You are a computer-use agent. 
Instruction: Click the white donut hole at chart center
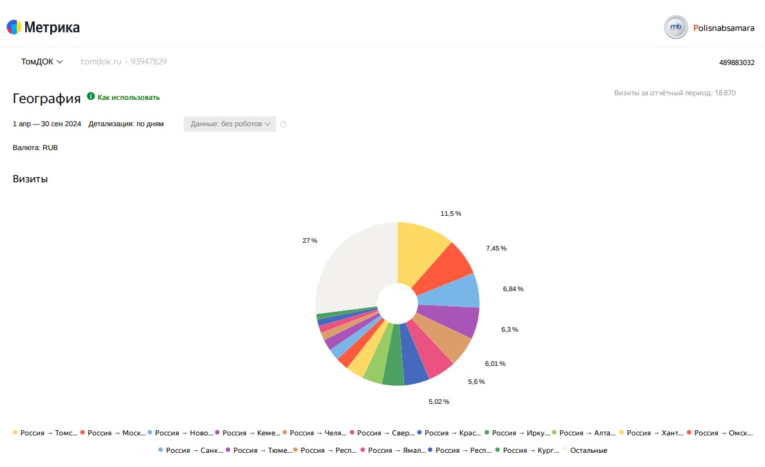[x=398, y=303]
